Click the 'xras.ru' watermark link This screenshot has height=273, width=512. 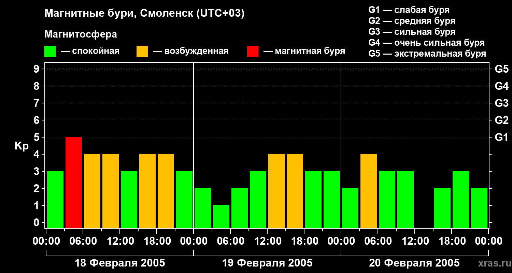click(x=493, y=263)
